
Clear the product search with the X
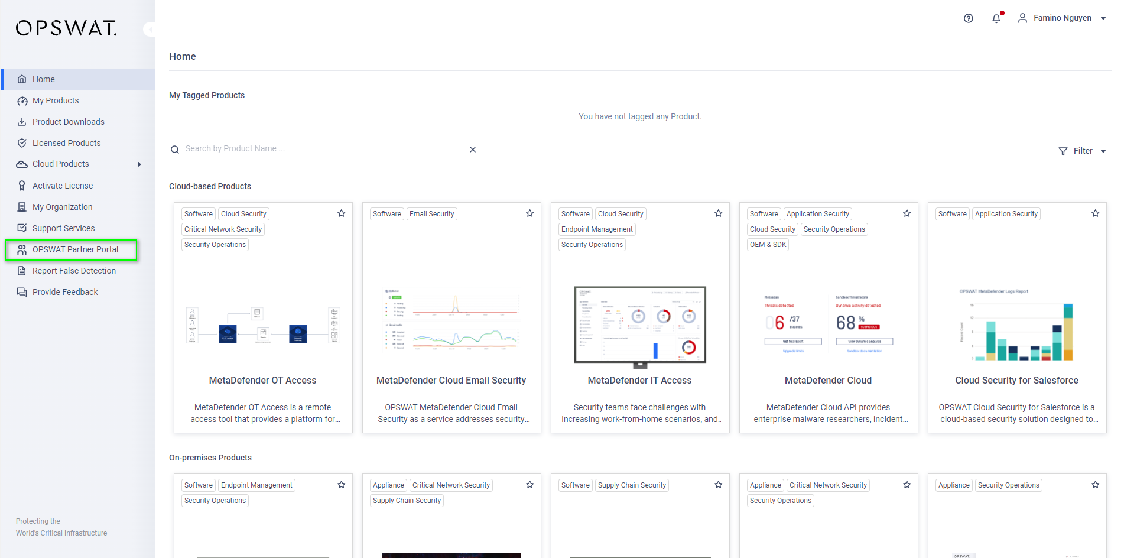coord(473,150)
